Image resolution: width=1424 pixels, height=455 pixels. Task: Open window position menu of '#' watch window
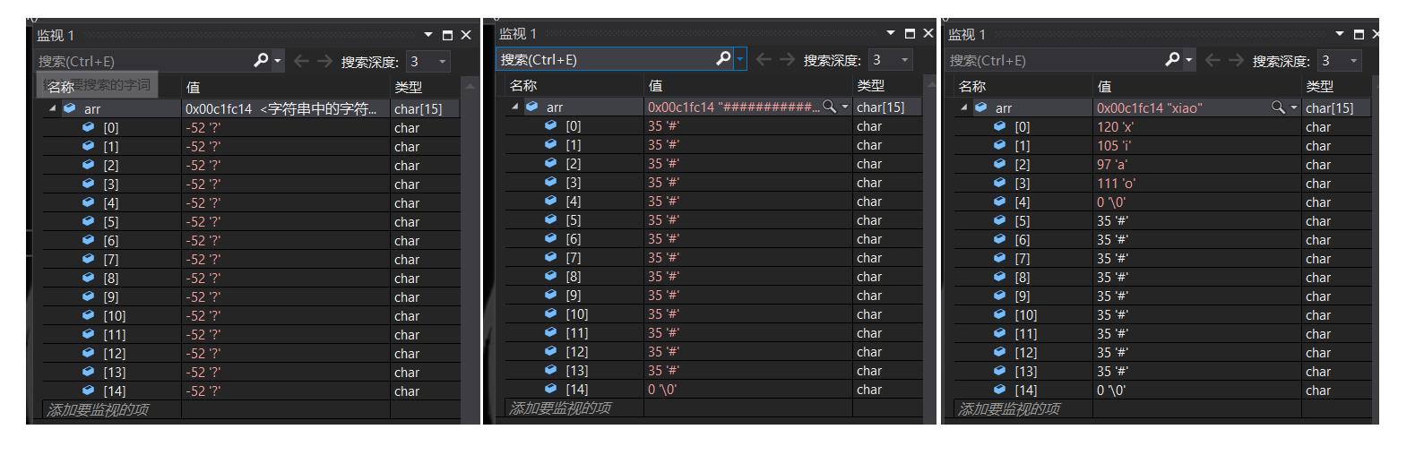click(891, 33)
